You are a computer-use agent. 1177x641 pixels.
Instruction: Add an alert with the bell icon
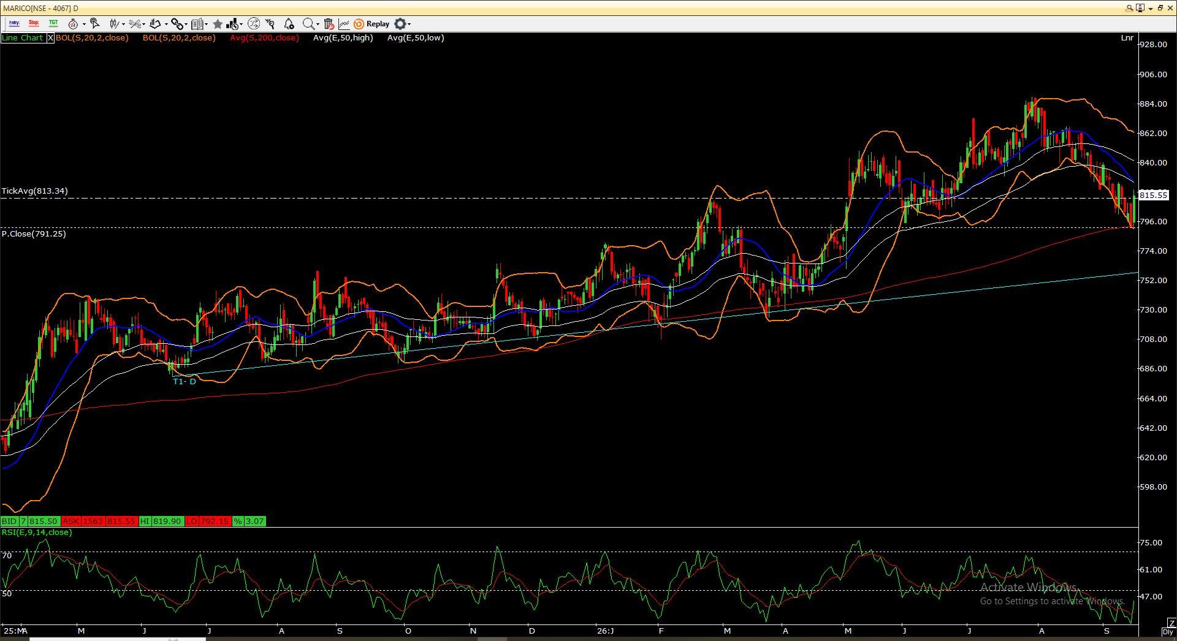coord(289,24)
